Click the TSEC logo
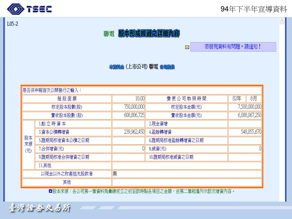 coord(29,9)
